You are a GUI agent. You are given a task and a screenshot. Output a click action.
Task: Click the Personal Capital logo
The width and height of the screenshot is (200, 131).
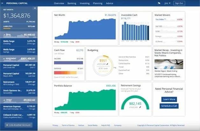pyautogui.click(x=17, y=3)
